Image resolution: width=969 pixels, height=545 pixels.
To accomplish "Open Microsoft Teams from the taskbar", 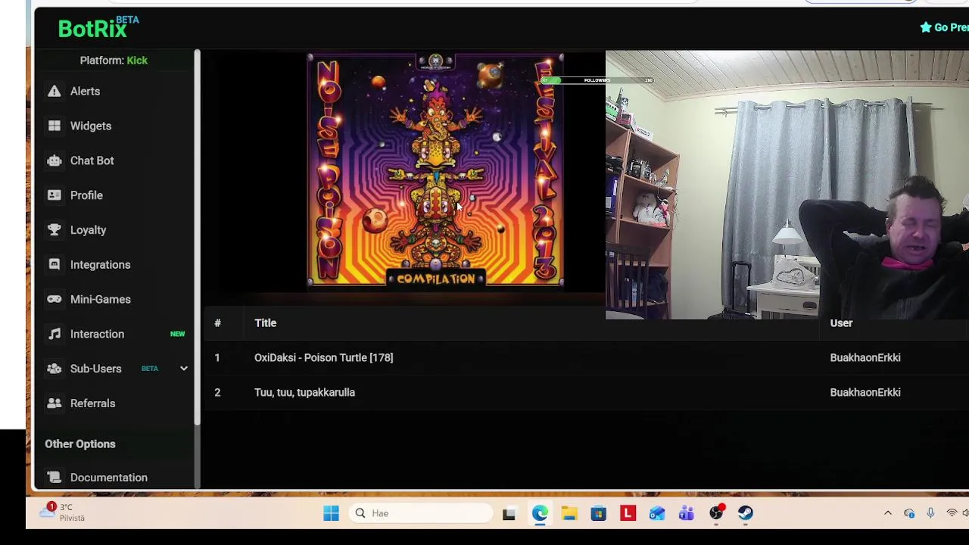I will 687,513.
